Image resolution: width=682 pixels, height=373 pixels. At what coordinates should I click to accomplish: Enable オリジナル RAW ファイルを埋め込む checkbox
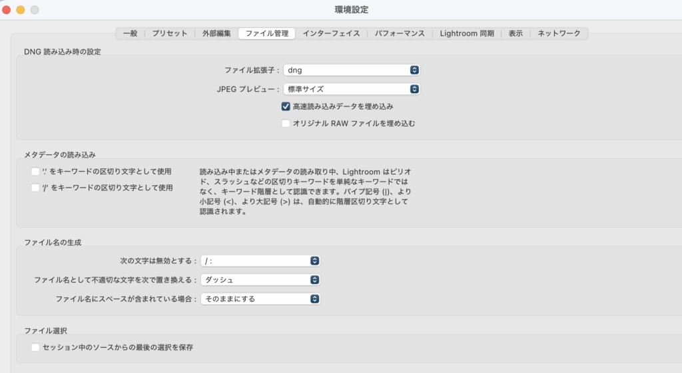pyautogui.click(x=286, y=124)
